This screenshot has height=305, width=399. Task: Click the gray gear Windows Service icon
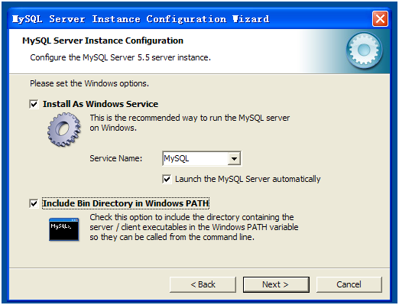[64, 129]
